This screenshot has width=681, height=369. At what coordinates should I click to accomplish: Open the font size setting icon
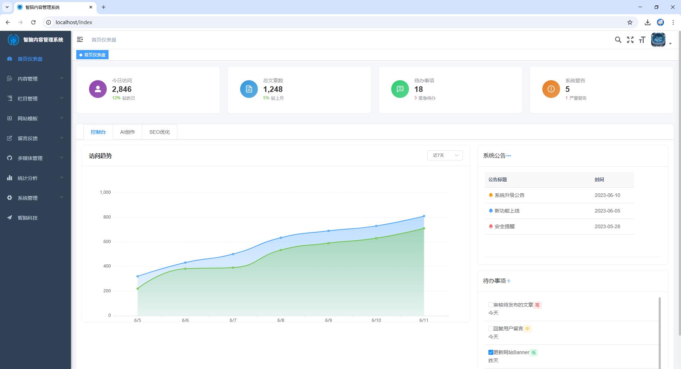(642, 40)
